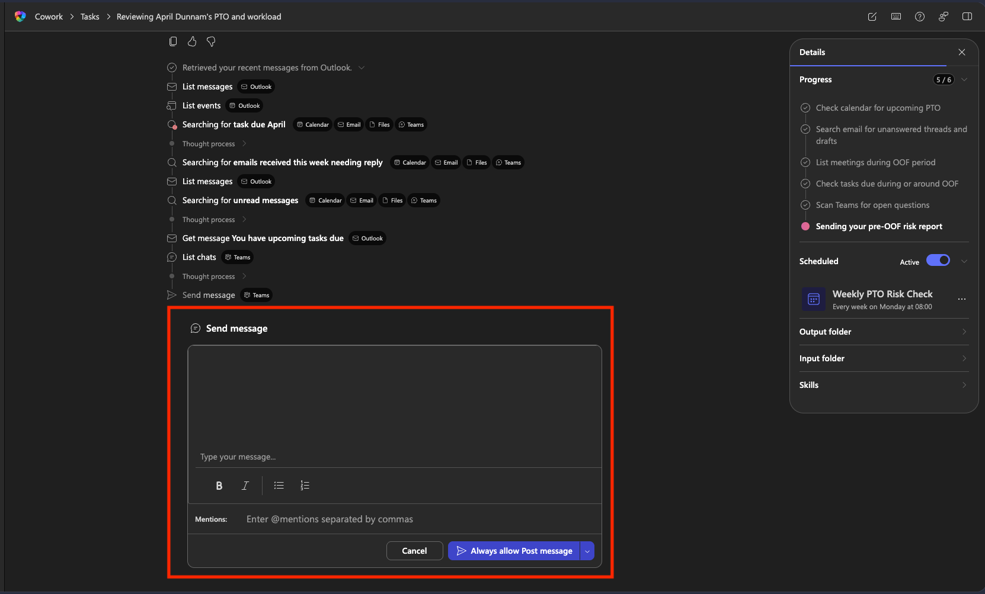The image size is (985, 594).
Task: Toggle bold formatting in message editor
Action: pos(219,486)
